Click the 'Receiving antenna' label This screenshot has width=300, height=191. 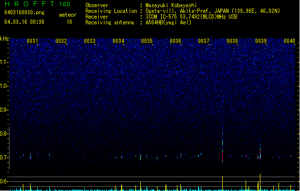pyautogui.click(x=110, y=22)
